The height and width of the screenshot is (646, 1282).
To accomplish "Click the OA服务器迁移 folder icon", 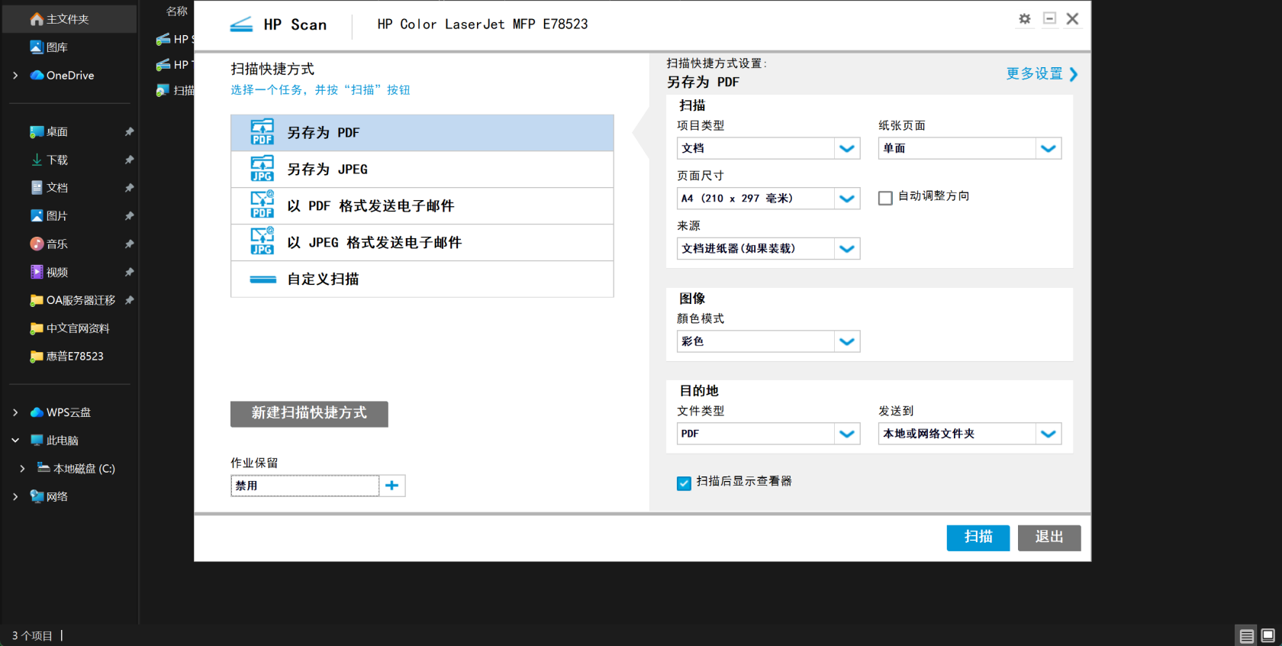I will pyautogui.click(x=37, y=300).
